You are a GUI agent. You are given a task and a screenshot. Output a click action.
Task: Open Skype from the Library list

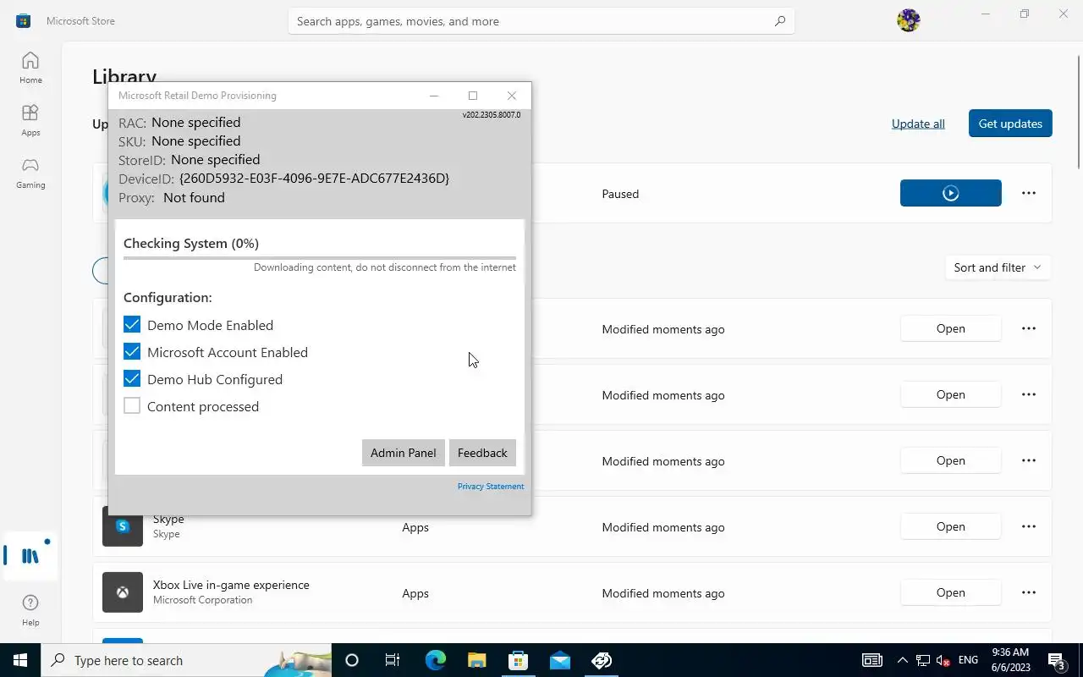pyautogui.click(x=950, y=526)
